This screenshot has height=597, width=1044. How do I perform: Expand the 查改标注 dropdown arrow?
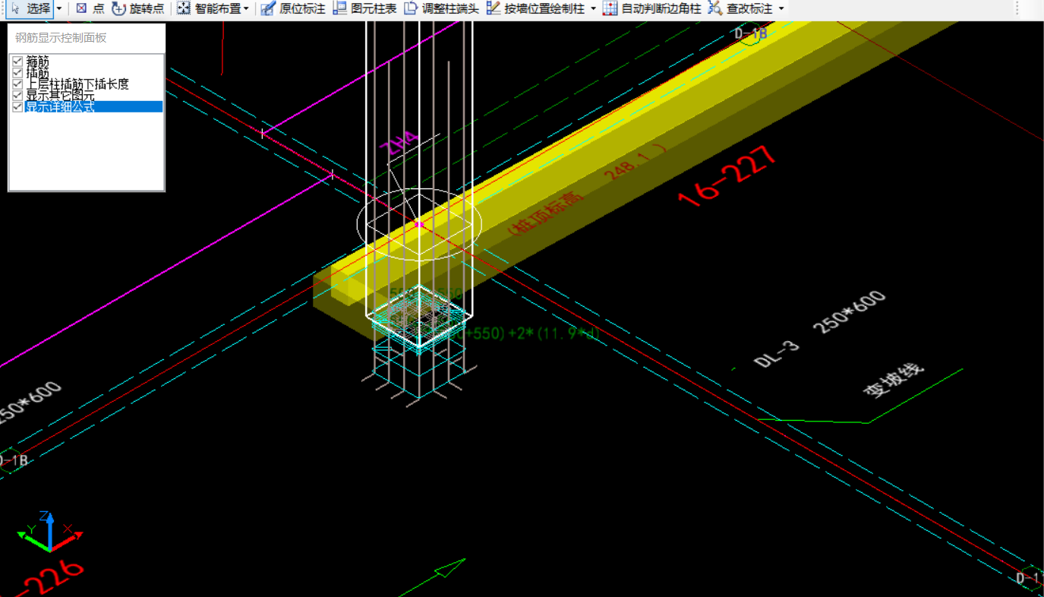coord(781,9)
